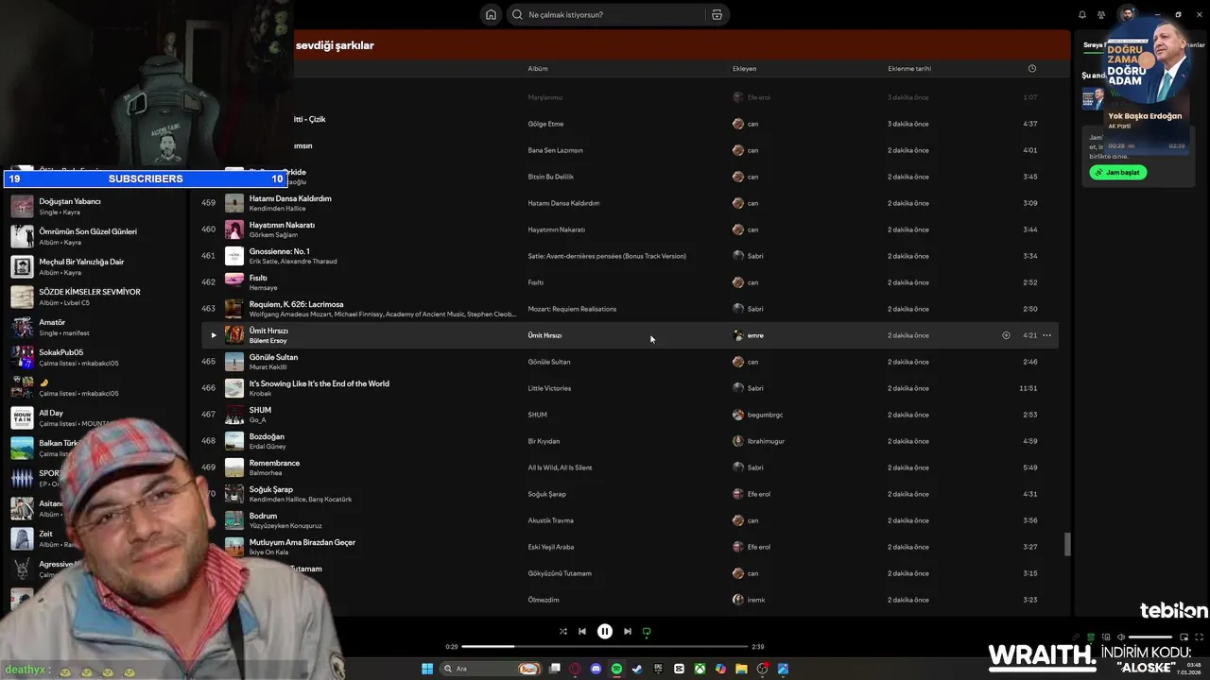Screen dimensions: 1210x680
Task: Open album cover thumbnail for Fısıltı
Action: (x=233, y=282)
